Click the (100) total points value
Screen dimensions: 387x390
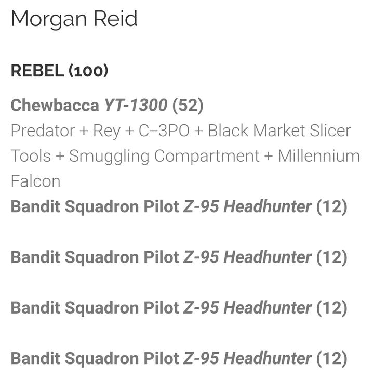click(x=88, y=71)
